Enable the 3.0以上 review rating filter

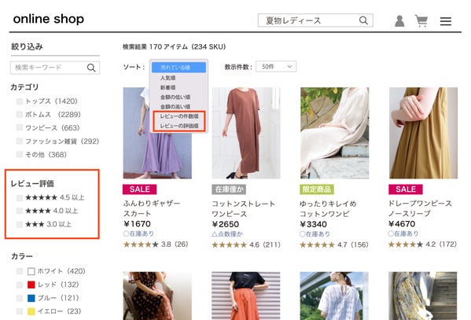tap(20, 224)
